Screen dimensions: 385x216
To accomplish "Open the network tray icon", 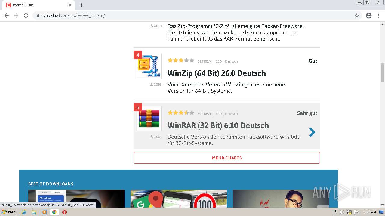I will 350,212.
